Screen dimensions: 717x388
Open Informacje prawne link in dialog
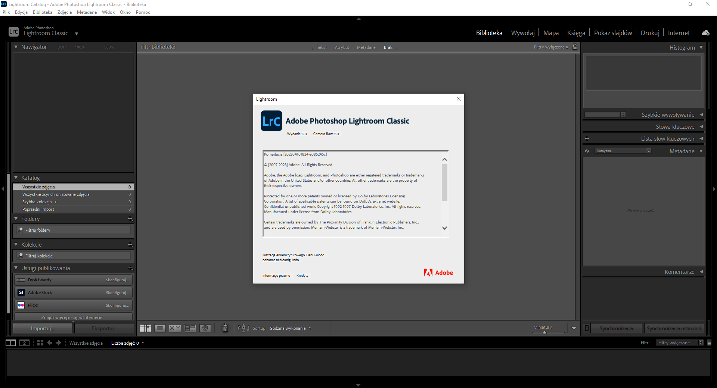[276, 276]
